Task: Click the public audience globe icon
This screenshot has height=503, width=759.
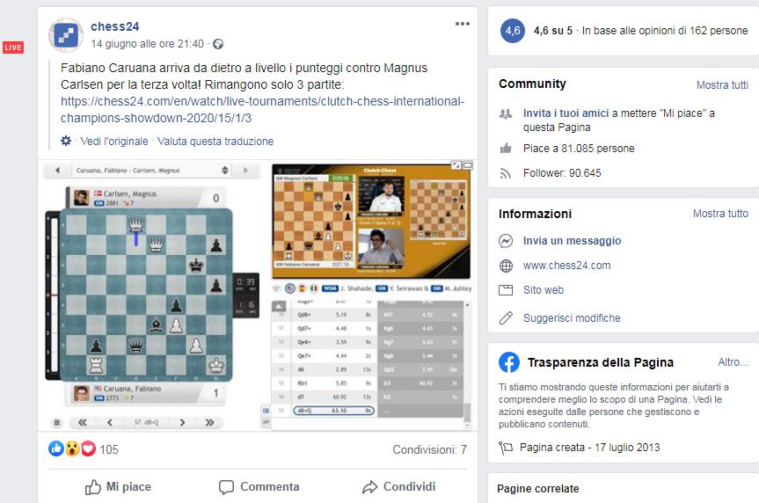Action: (x=218, y=44)
